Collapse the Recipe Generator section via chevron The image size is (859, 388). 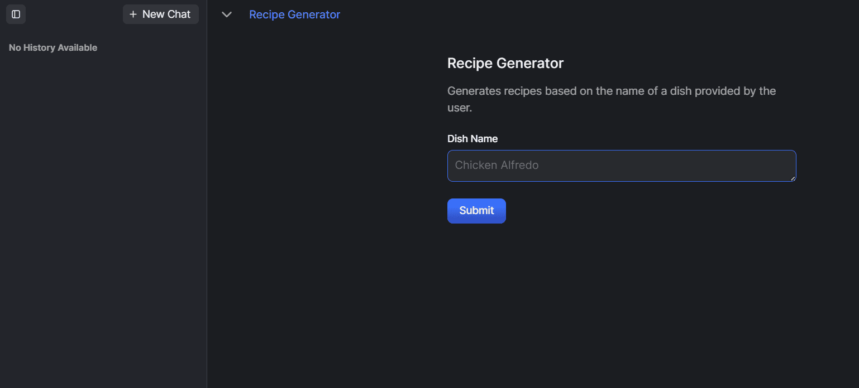pyautogui.click(x=226, y=14)
